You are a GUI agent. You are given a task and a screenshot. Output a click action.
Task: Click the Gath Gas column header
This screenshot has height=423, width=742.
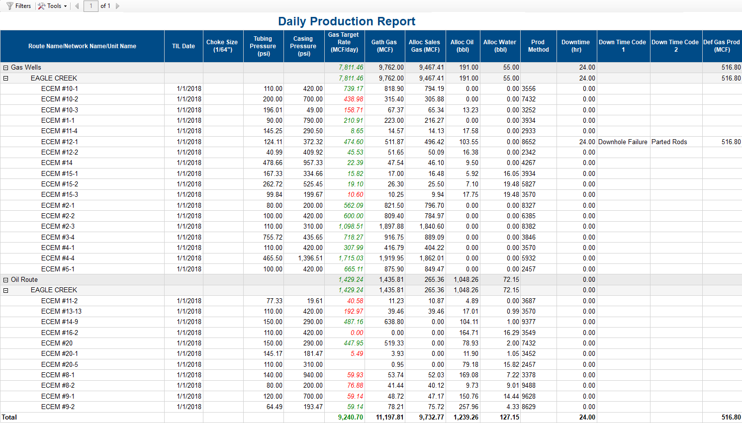coord(384,46)
